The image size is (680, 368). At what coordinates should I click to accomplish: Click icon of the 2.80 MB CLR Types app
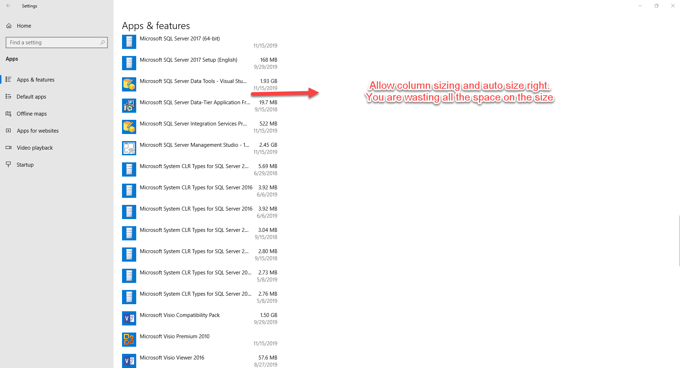click(x=129, y=255)
